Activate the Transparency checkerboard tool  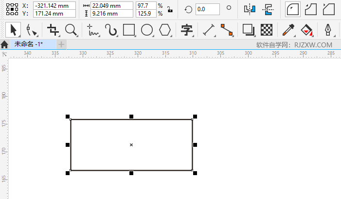[266, 30]
